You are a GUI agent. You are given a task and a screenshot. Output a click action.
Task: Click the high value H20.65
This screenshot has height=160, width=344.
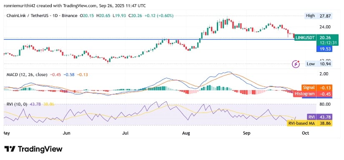(104, 16)
